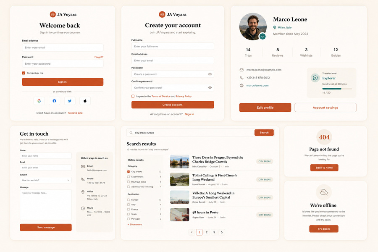Viewport: 378px width, 252px height.
Task: Click the Terms of Service link
Action: click(x=161, y=96)
